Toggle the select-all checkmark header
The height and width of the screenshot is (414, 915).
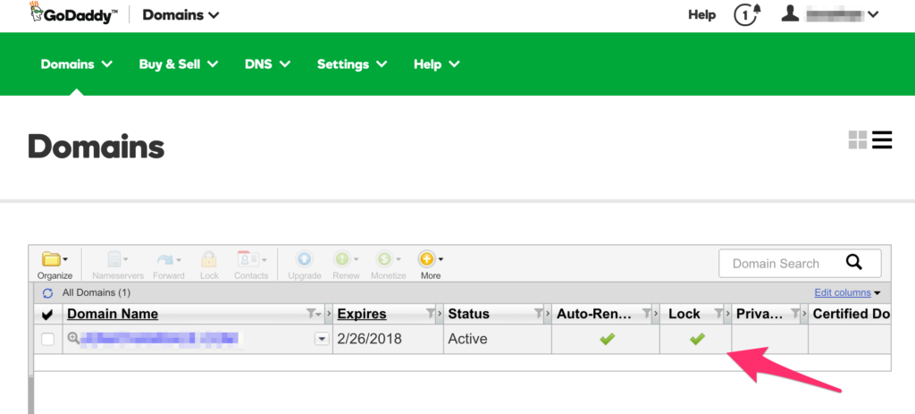click(x=48, y=315)
